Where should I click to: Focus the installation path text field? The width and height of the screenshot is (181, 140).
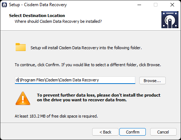[75, 80]
